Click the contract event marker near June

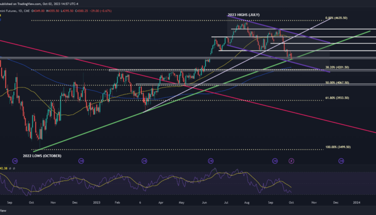coord(211,160)
